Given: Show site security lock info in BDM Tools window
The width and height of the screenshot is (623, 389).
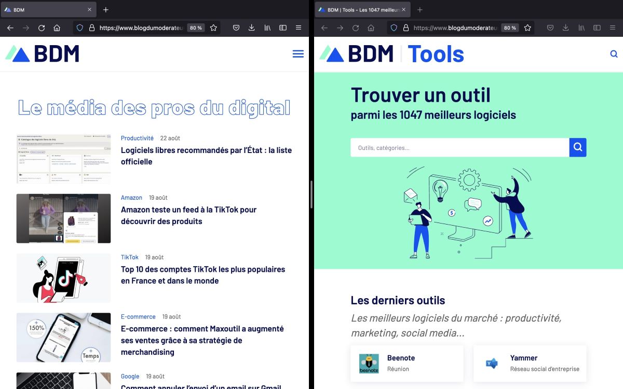Looking at the screenshot, I should pyautogui.click(x=405, y=28).
